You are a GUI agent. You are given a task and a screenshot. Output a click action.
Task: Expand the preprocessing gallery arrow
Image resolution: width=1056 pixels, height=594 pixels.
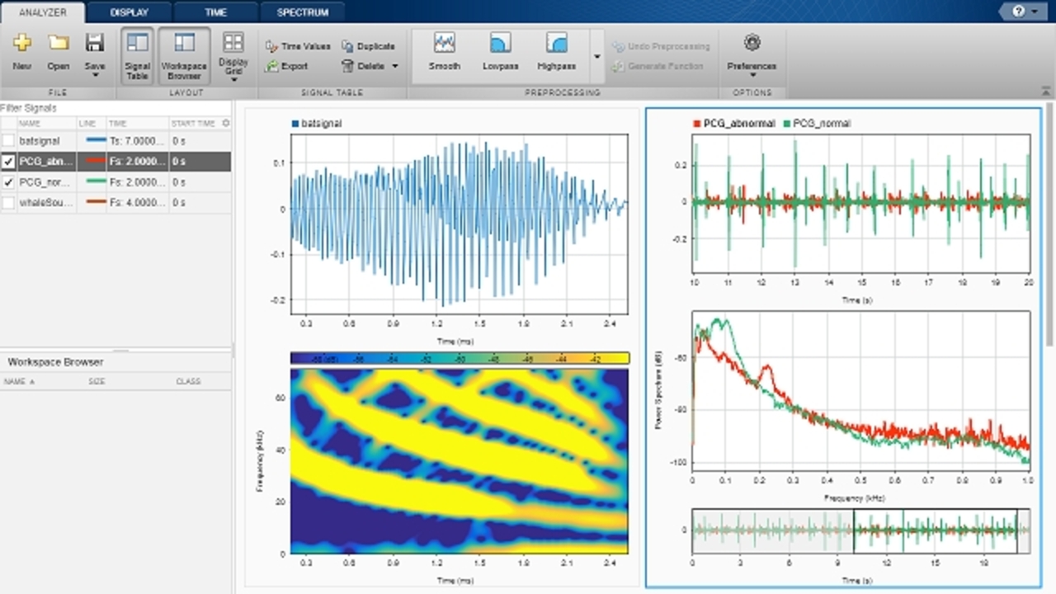[597, 56]
